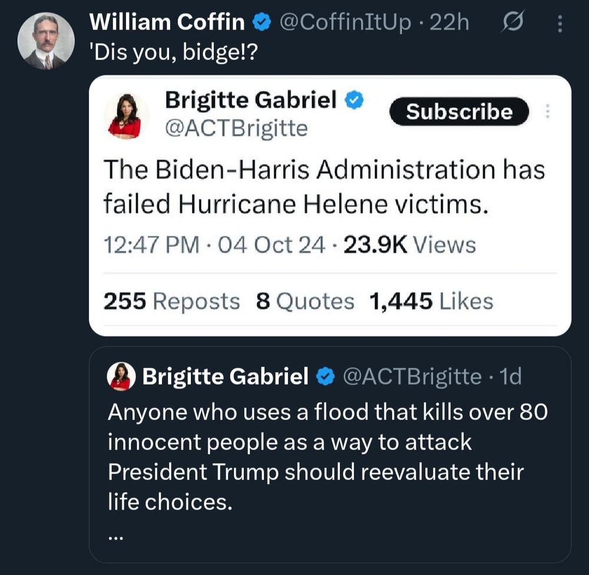
Task: View the 8 Quotes list
Action: [305, 301]
